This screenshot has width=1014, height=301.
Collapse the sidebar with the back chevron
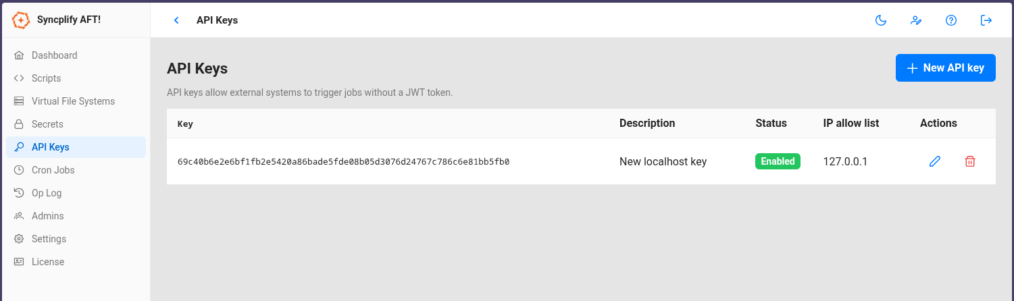click(176, 20)
